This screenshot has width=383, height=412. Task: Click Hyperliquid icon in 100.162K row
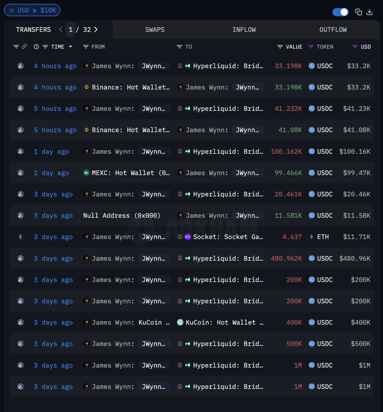coord(188,151)
